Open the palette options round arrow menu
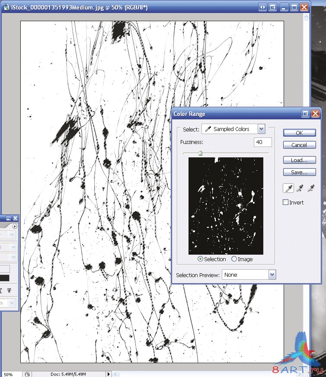 (15, 226)
